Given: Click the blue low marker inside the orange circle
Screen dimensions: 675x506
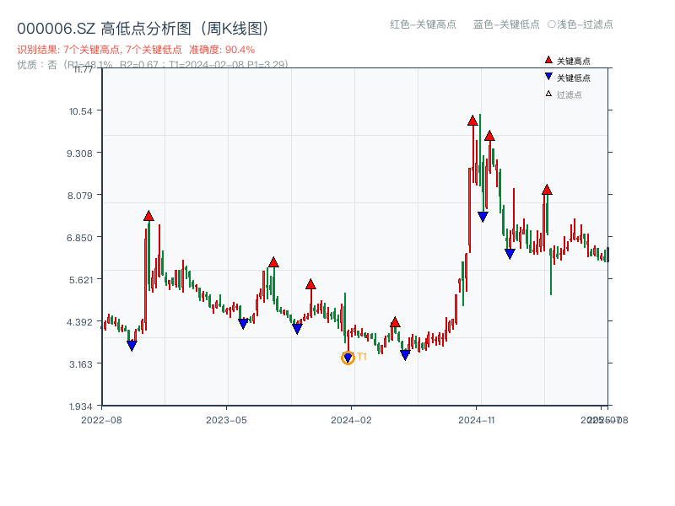Looking at the screenshot, I should coord(348,356).
